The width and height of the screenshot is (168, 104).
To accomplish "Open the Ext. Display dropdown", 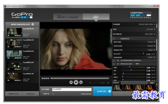I will pos(150,34).
